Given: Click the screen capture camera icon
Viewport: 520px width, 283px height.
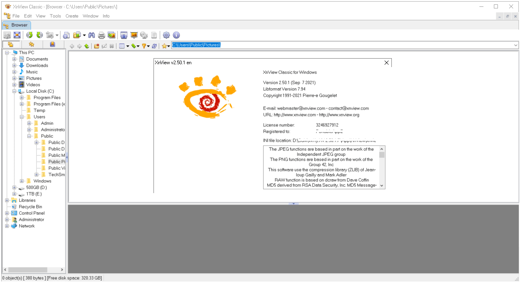Looking at the screenshot, I should 124,35.
